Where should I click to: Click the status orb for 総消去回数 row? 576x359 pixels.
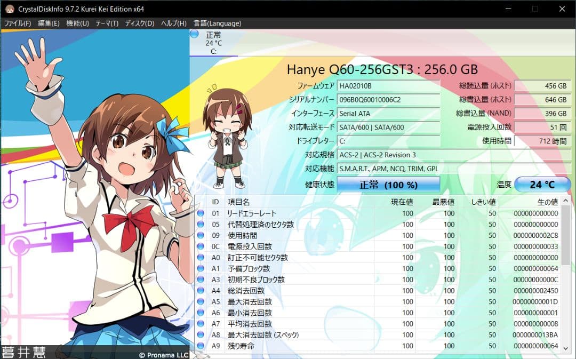pos(201,290)
